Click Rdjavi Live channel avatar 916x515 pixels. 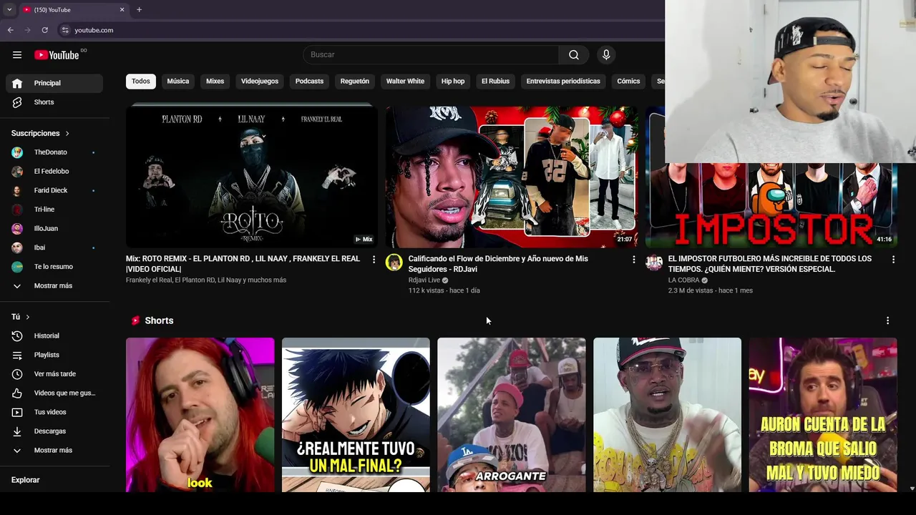click(394, 263)
